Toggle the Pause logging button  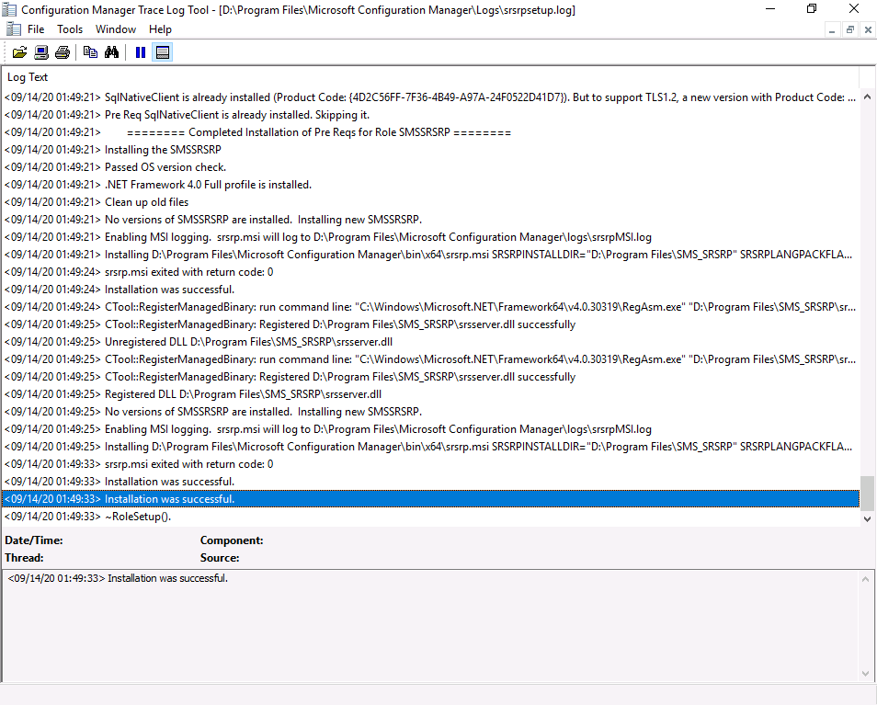[141, 52]
